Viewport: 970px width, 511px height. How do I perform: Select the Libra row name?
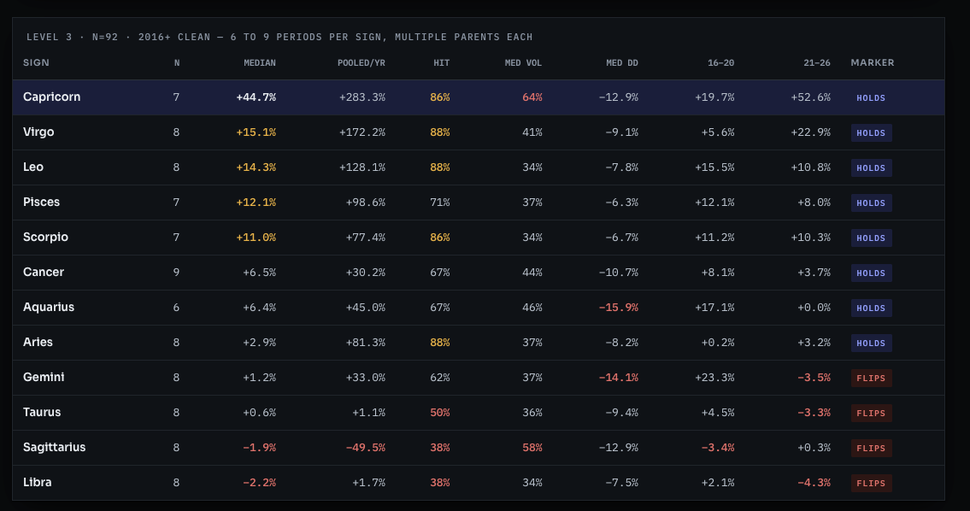tap(37, 483)
